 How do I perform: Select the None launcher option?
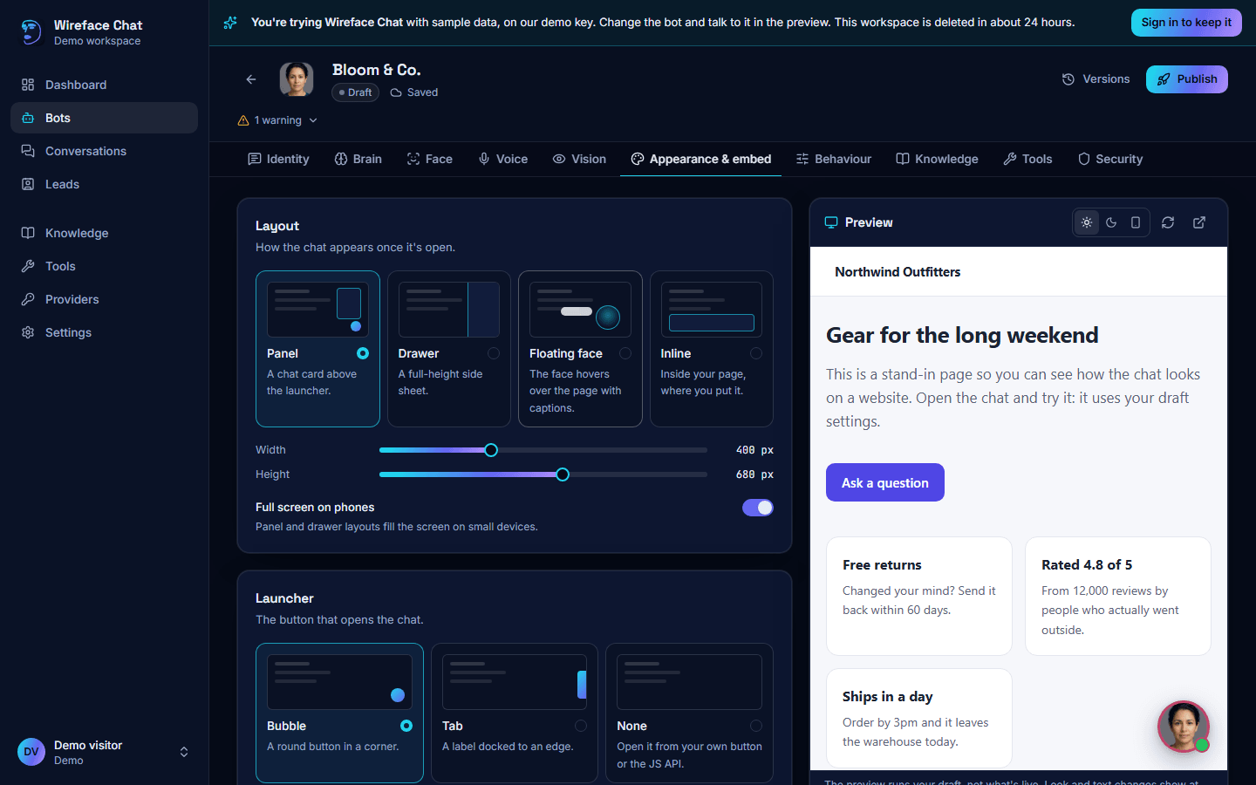click(689, 713)
